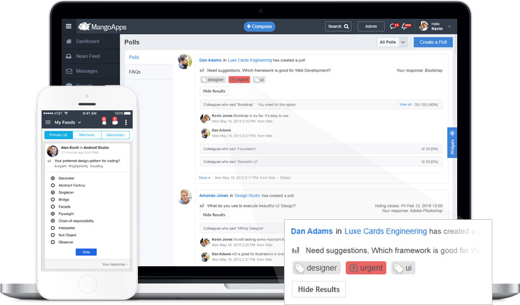Viewport: 520px width, 305px height.
Task: Open Luxe Cards Engineering link in first poll
Action: coord(249,60)
